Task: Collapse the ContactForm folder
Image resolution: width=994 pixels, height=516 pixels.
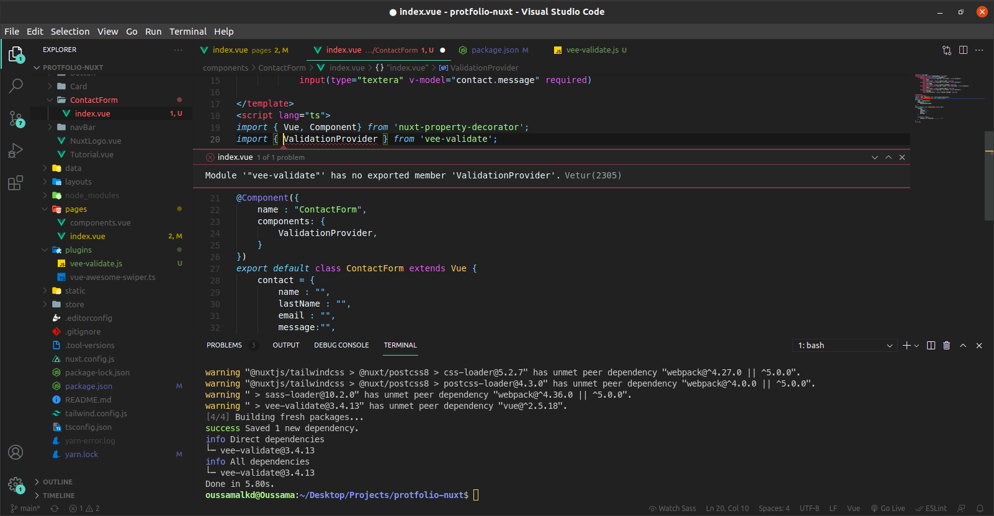Action: (x=94, y=100)
